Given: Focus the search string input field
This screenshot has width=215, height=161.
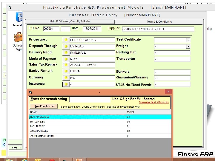Looking at the screenshot, I should click(x=90, y=99).
